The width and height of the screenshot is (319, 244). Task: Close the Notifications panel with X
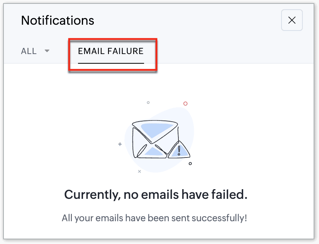tap(292, 20)
